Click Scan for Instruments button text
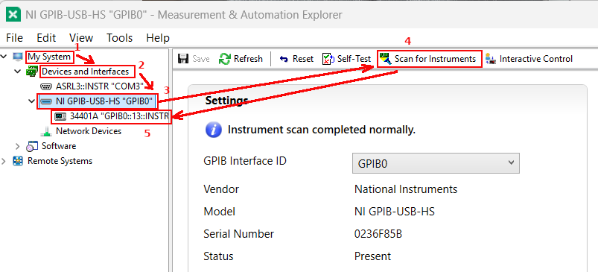The width and height of the screenshot is (598, 272). (x=435, y=59)
